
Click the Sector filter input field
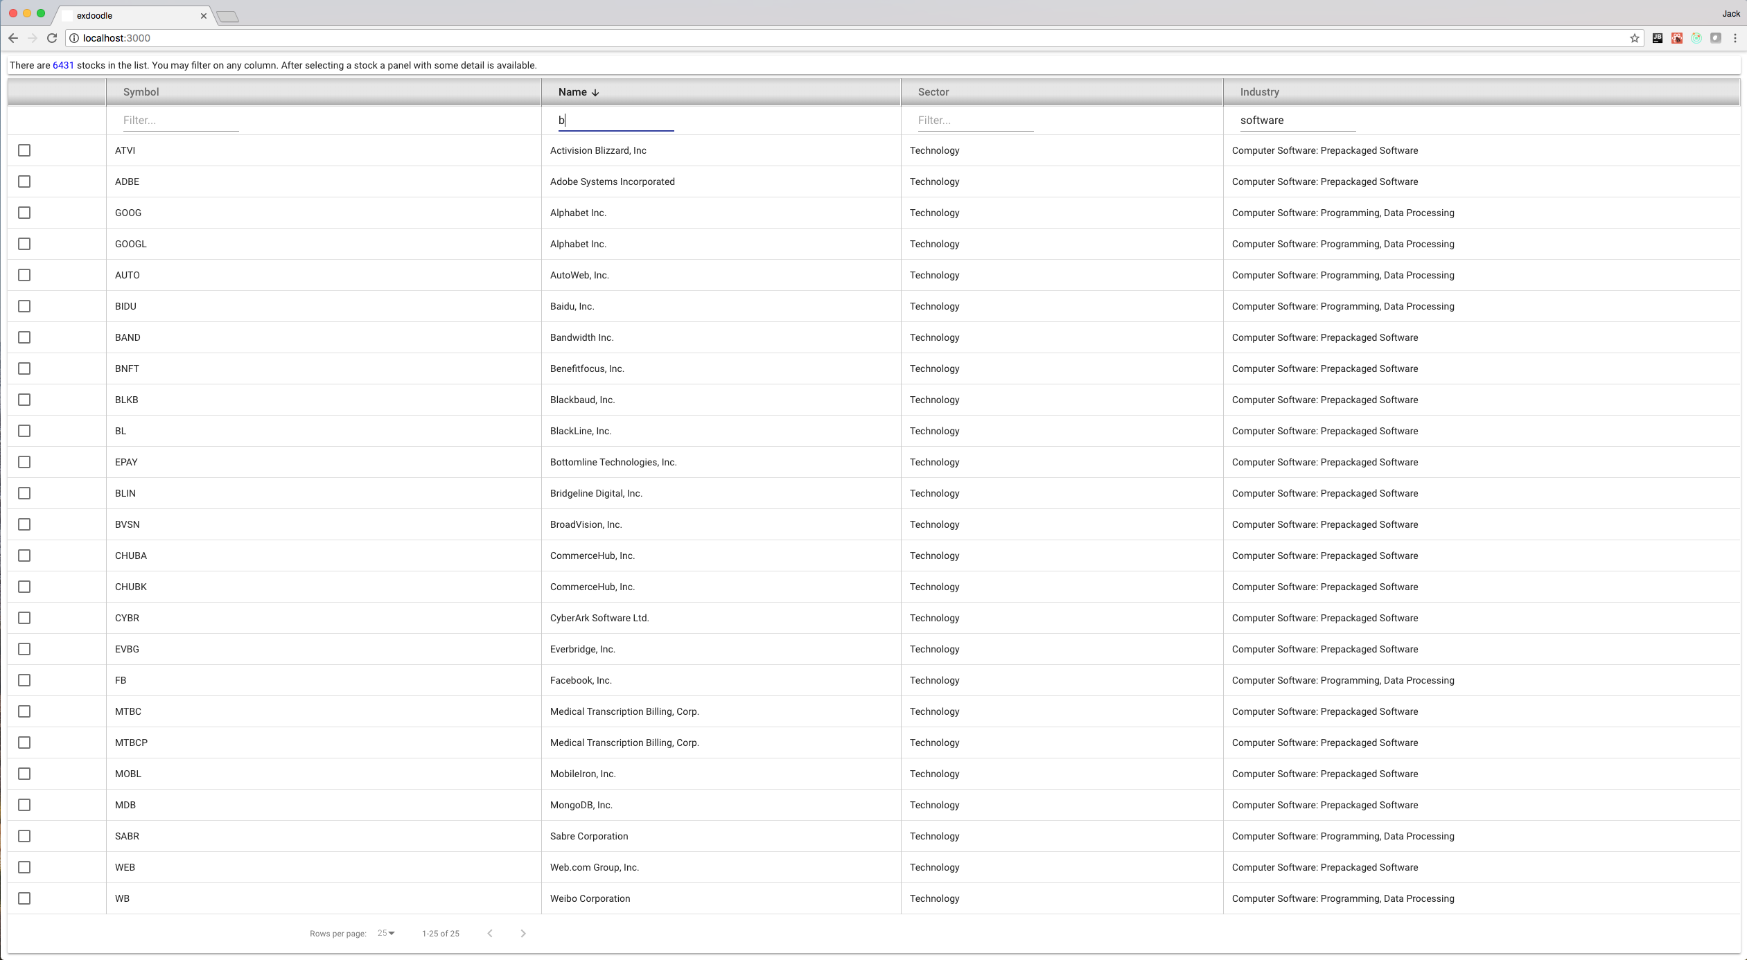(974, 120)
